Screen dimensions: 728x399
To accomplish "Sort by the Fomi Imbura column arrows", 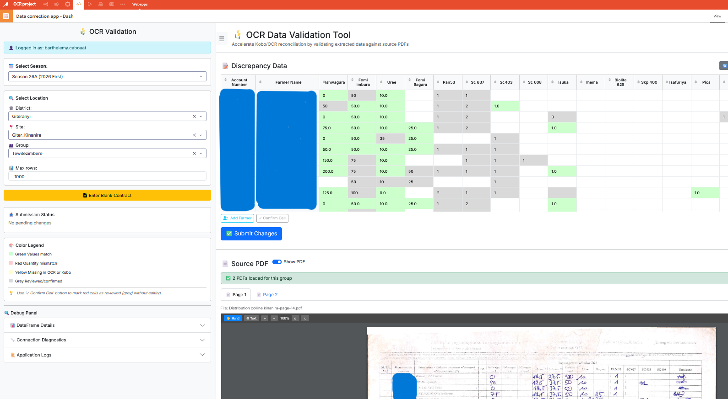I will (x=352, y=80).
